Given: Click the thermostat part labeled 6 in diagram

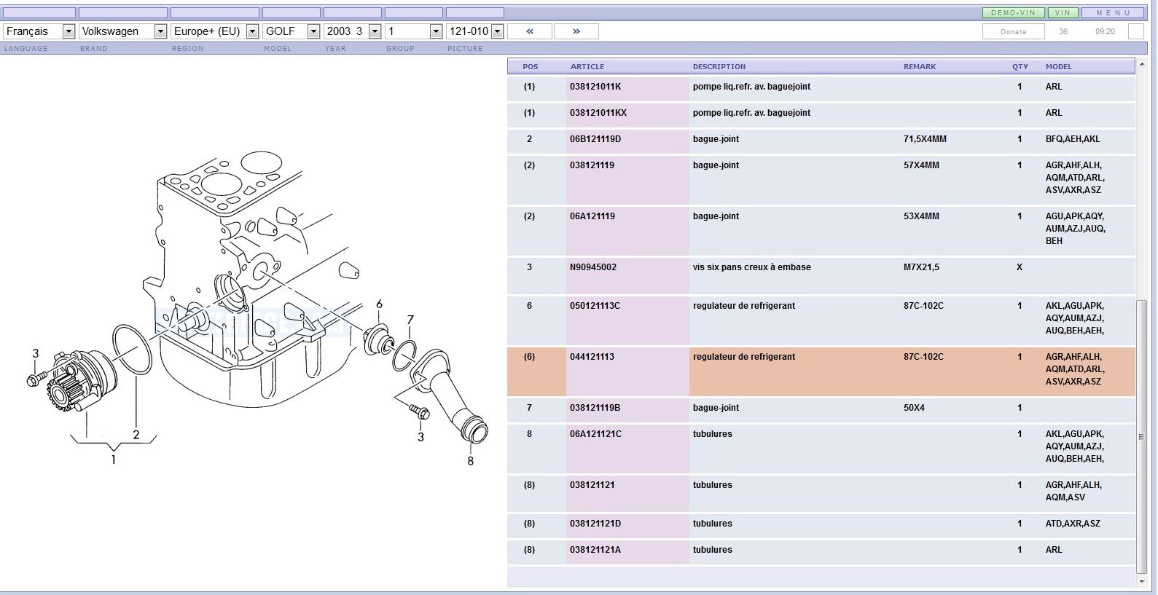Looking at the screenshot, I should pyautogui.click(x=378, y=339).
